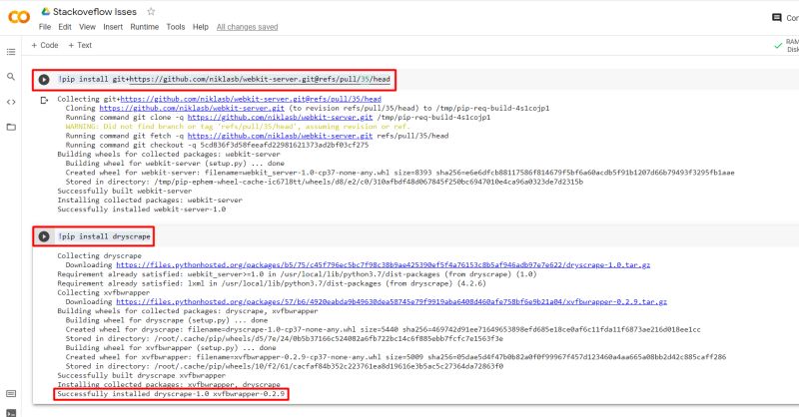Click 'Successfully installed dryscrape-1.0 xvfbwrapper-0.2.9' text
This screenshot has height=417, width=799.
click(x=171, y=394)
